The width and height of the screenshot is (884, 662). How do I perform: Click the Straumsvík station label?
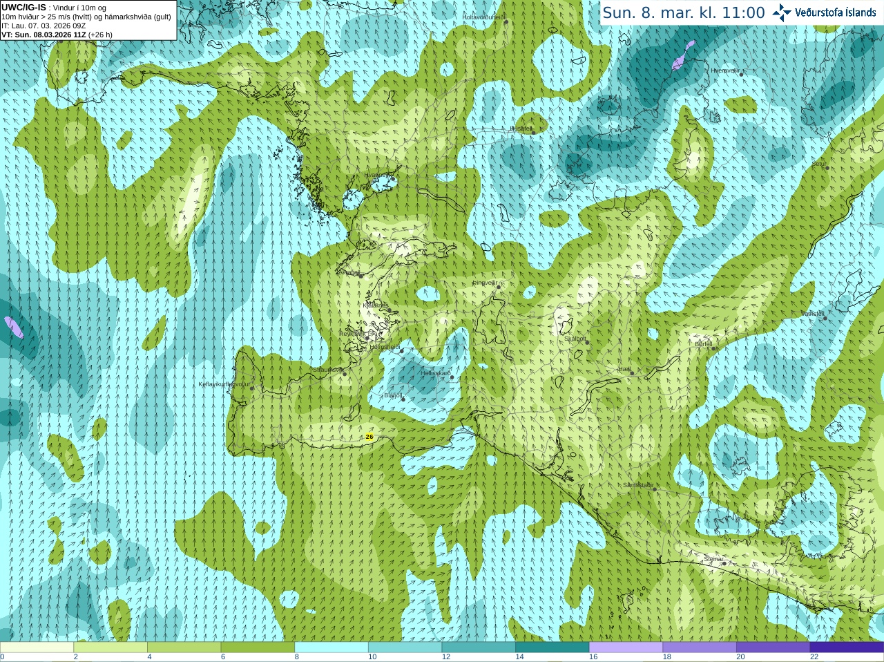pyautogui.click(x=327, y=370)
